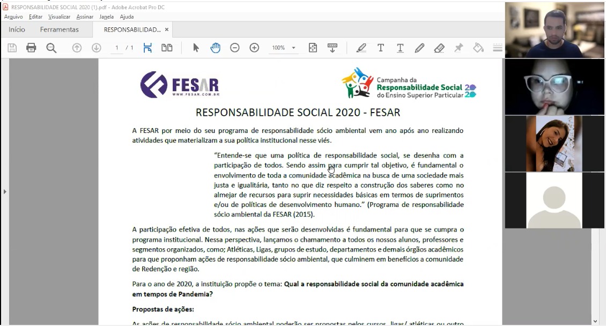606x326 pixels.
Task: Select the RESPONSABILIDAD... document tab
Action: [132, 29]
